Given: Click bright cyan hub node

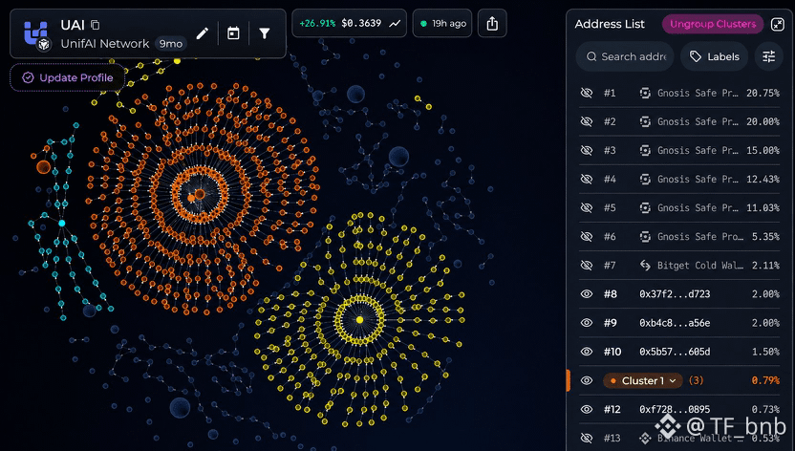Looking at the screenshot, I should click(x=62, y=223).
